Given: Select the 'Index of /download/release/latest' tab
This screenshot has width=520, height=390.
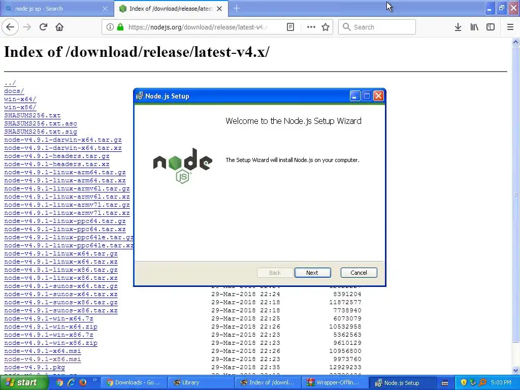Looking at the screenshot, I should pyautogui.click(x=171, y=9).
